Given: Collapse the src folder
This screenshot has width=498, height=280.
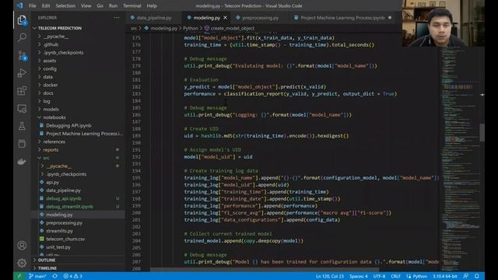Looking at the screenshot, I should click(47, 158).
